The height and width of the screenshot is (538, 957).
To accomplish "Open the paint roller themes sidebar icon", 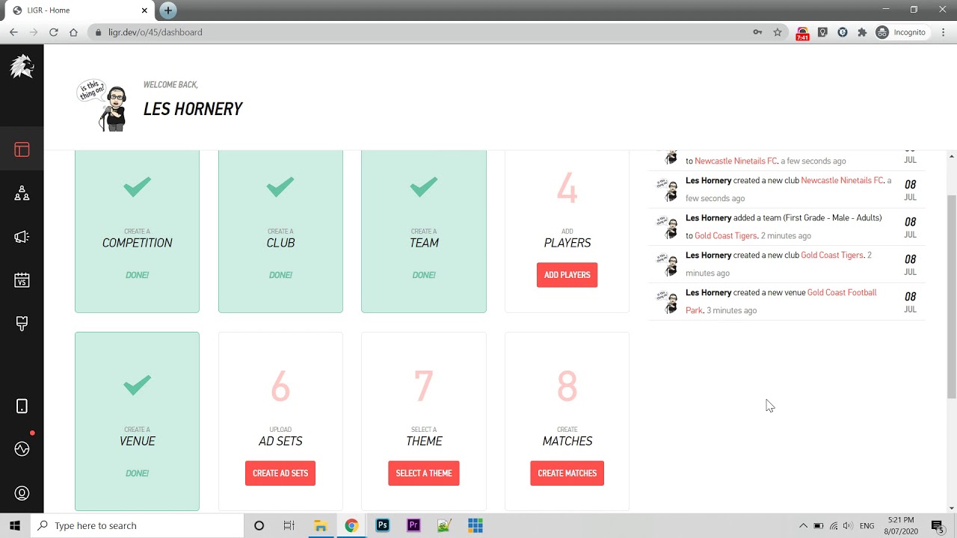I will click(x=22, y=324).
